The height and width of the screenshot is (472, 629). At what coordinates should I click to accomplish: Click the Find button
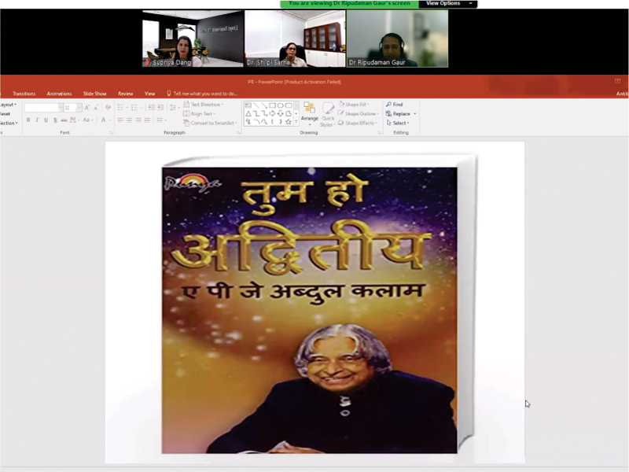[x=395, y=105]
